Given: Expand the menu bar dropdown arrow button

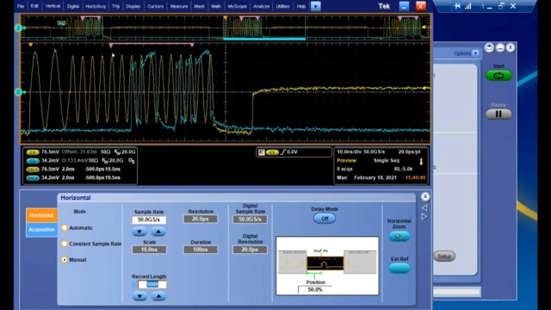Looking at the screenshot, I should point(316,6).
